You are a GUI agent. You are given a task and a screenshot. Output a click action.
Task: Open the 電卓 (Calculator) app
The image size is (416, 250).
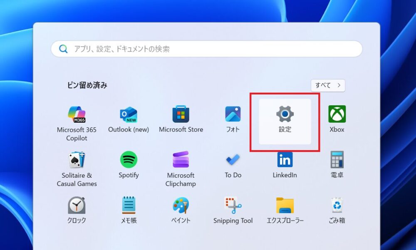pyautogui.click(x=337, y=160)
